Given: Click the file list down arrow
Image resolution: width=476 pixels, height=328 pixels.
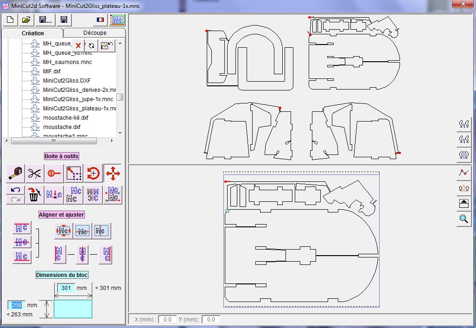Looking at the screenshot, I should [x=120, y=133].
